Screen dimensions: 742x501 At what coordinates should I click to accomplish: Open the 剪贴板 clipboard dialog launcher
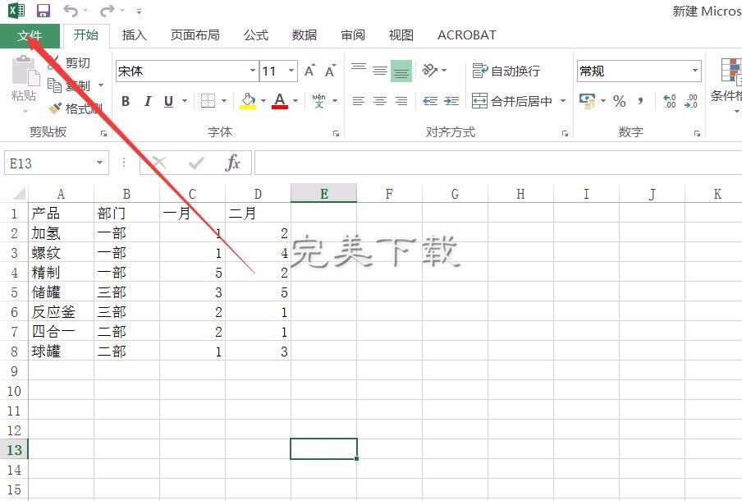(x=103, y=134)
